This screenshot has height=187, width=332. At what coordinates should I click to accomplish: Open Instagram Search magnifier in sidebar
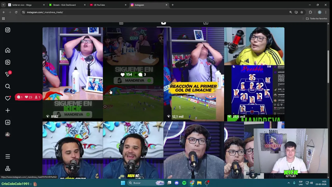coord(8,86)
